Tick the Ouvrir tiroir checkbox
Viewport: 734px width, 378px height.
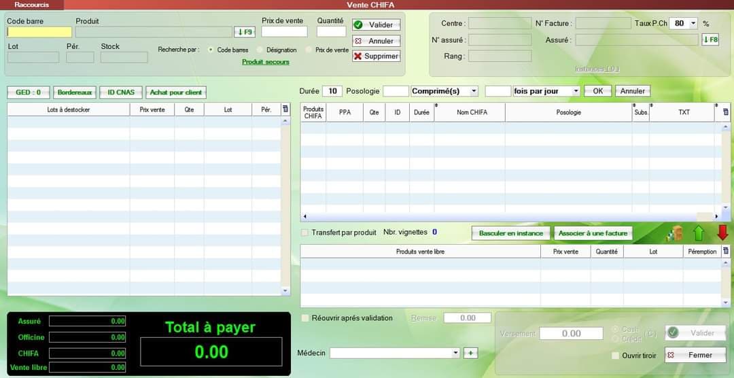tap(616, 356)
